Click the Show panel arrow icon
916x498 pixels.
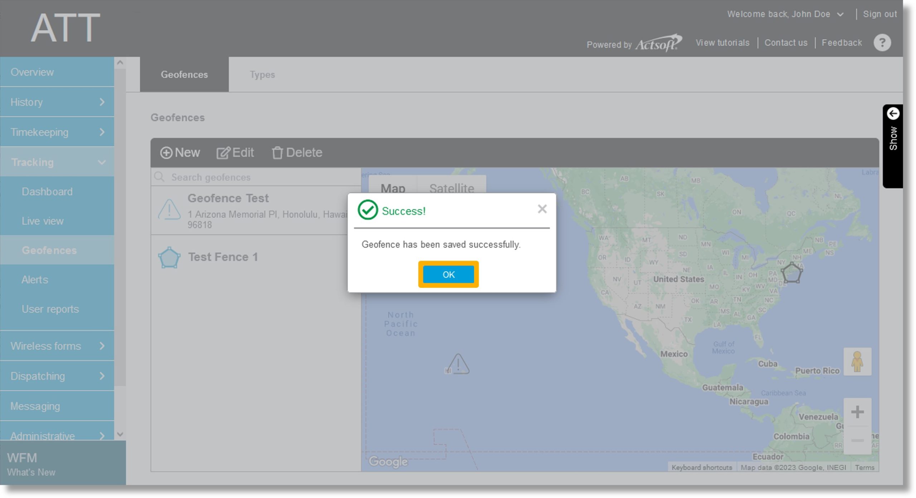tap(893, 114)
